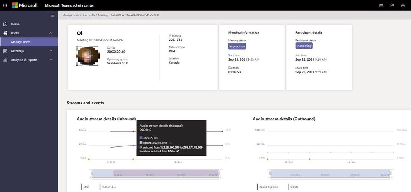Toggle the Round trip time legend
Viewport: 411px width, 192px height.
pyautogui.click(x=267, y=187)
